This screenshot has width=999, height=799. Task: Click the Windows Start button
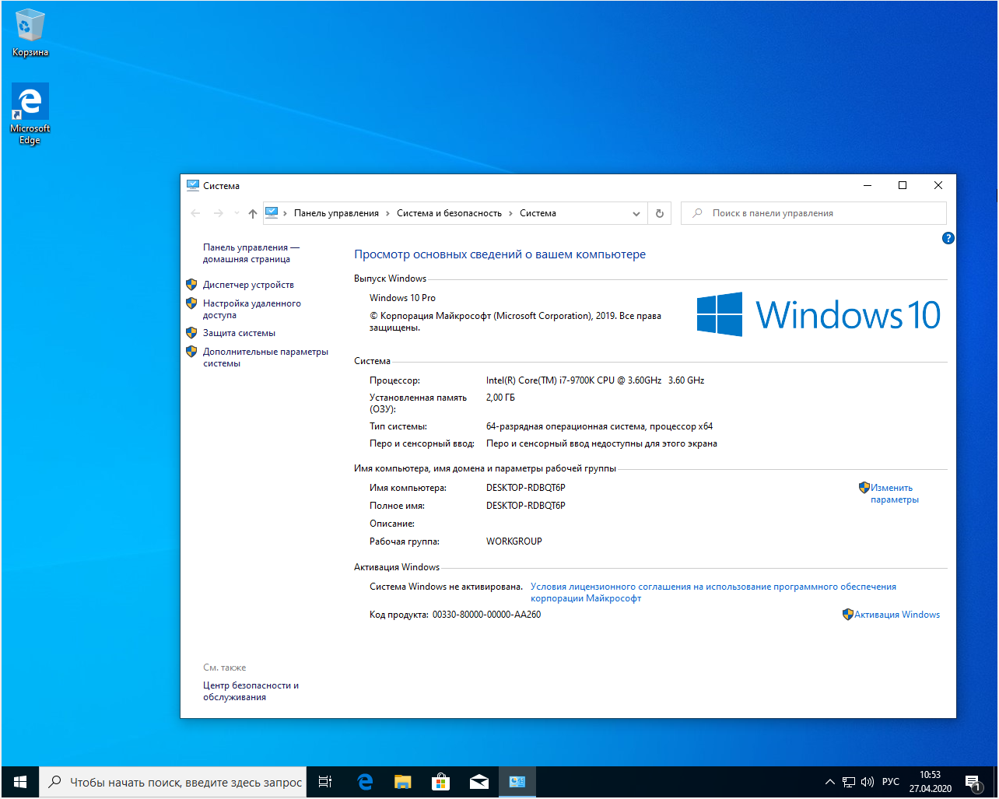[x=20, y=782]
